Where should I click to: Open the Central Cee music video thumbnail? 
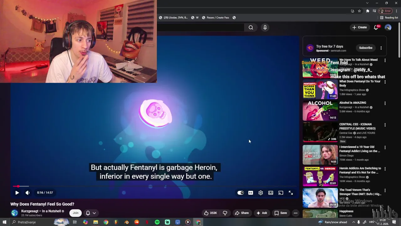tap(320, 132)
